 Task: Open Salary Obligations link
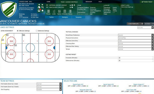(95, 11)
